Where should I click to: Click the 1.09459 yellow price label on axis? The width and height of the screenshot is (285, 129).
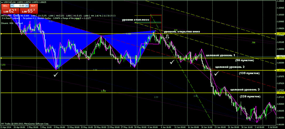pos(280,34)
